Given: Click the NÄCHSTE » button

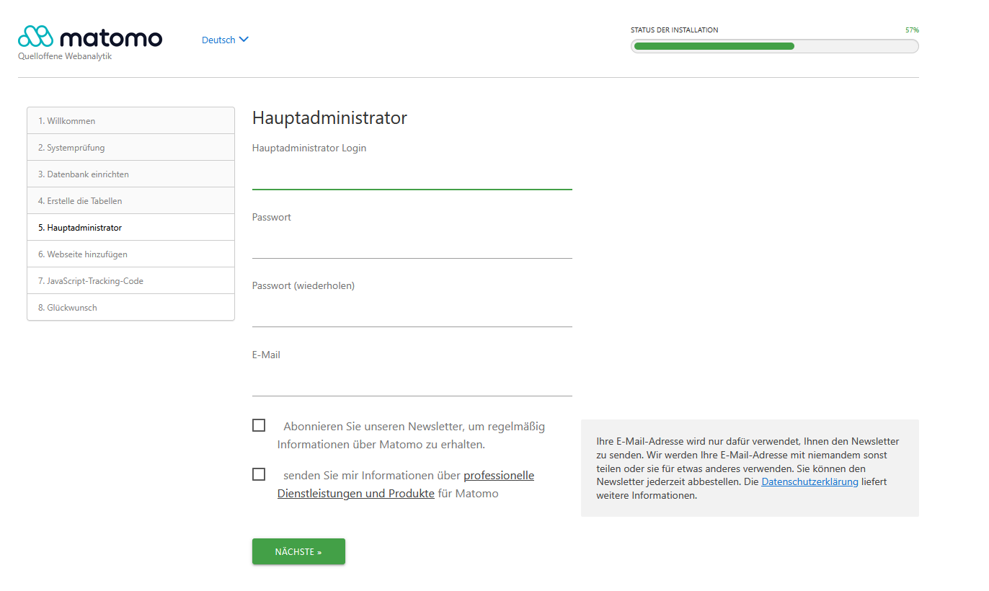Looking at the screenshot, I should click(298, 551).
